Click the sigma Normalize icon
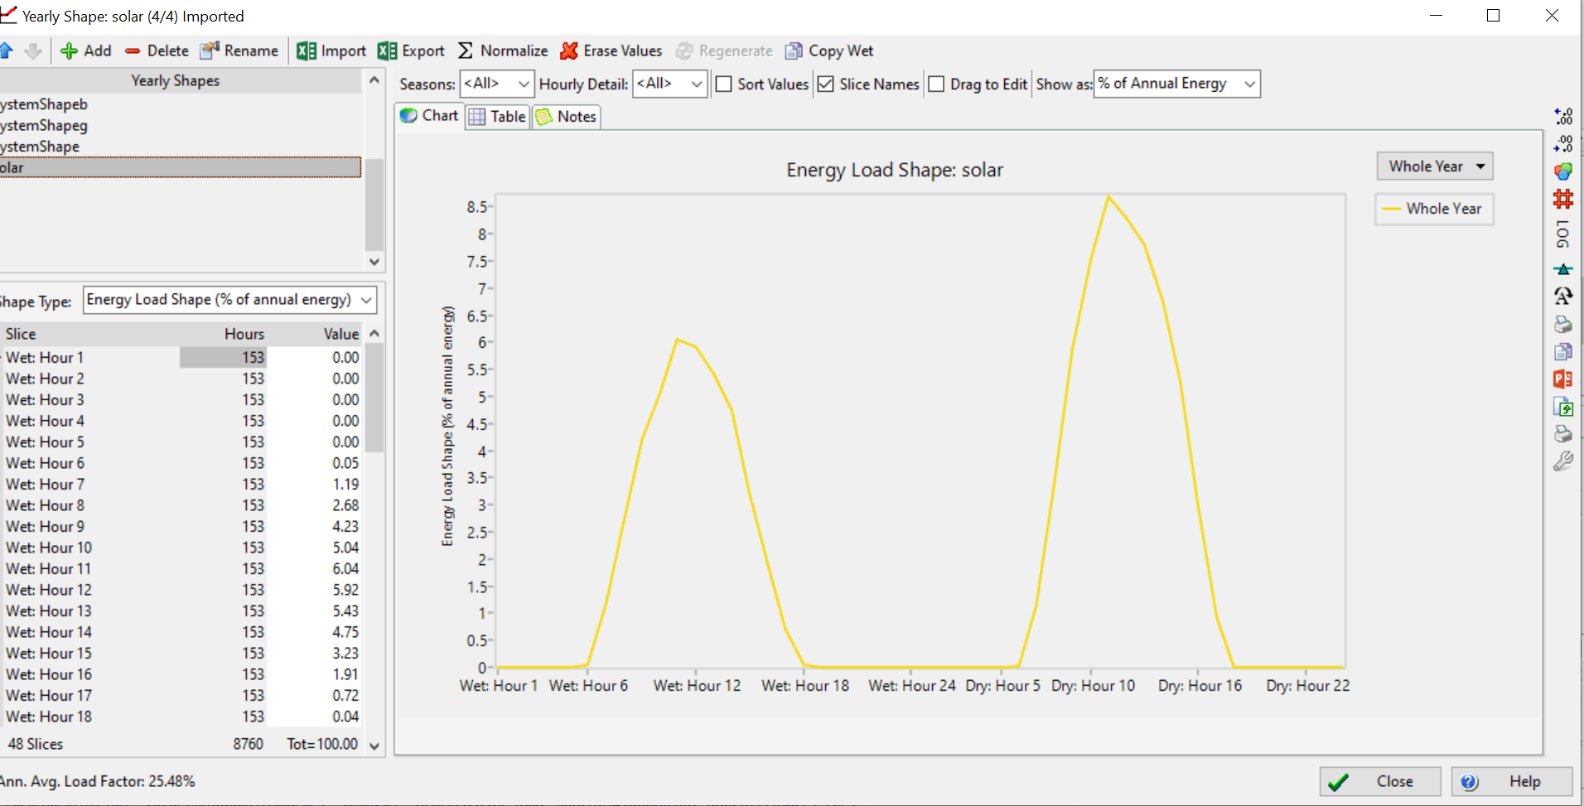The image size is (1584, 806). tap(466, 51)
